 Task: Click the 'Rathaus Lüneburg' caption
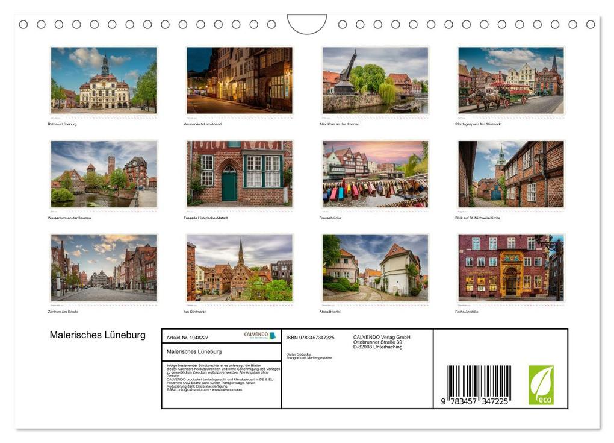coord(62,124)
